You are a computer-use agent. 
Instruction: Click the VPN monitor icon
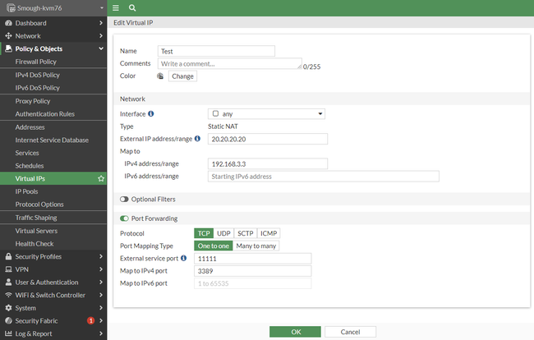point(8,269)
